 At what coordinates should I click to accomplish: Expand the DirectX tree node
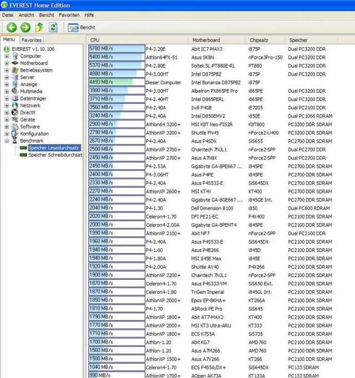(x=7, y=112)
